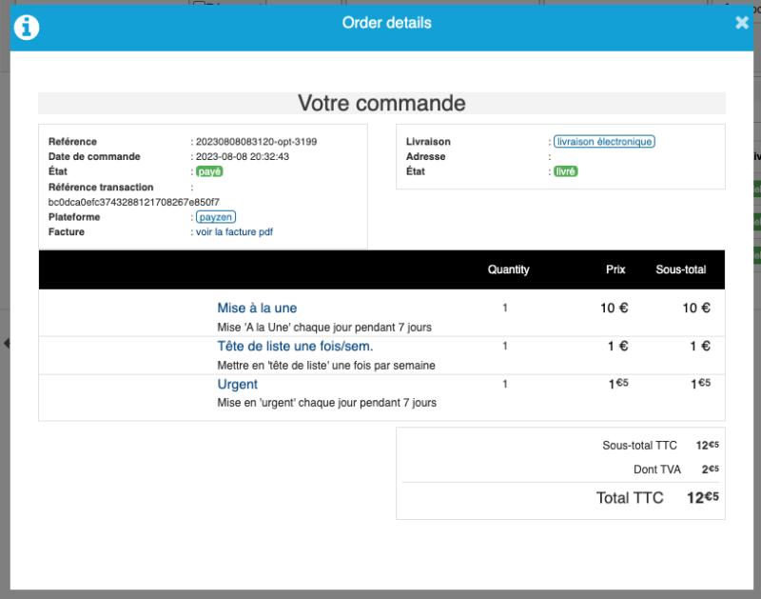Close the Order details dialog
This screenshot has width=761, height=599.
click(x=742, y=23)
